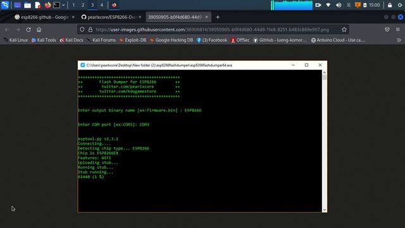405x228 pixels.
Task: Open the Save to Pocket icon
Action: 387,30
